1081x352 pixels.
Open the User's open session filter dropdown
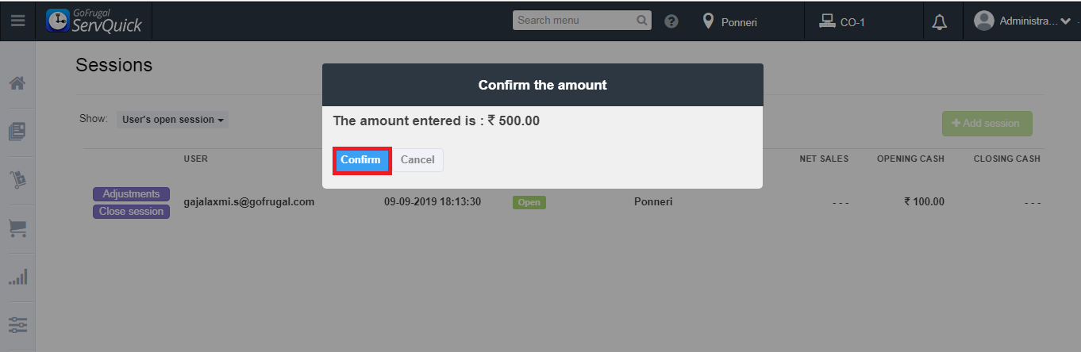click(x=173, y=120)
